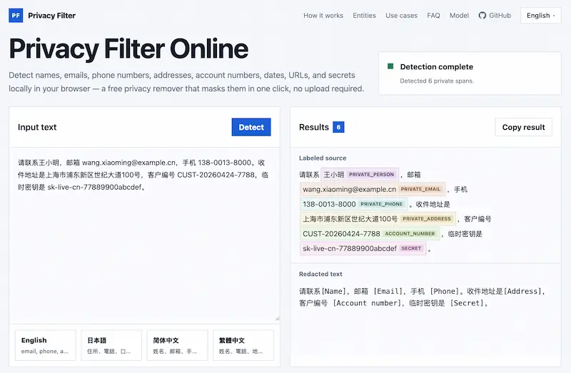Click the Detect button
571x373 pixels.
coord(251,127)
